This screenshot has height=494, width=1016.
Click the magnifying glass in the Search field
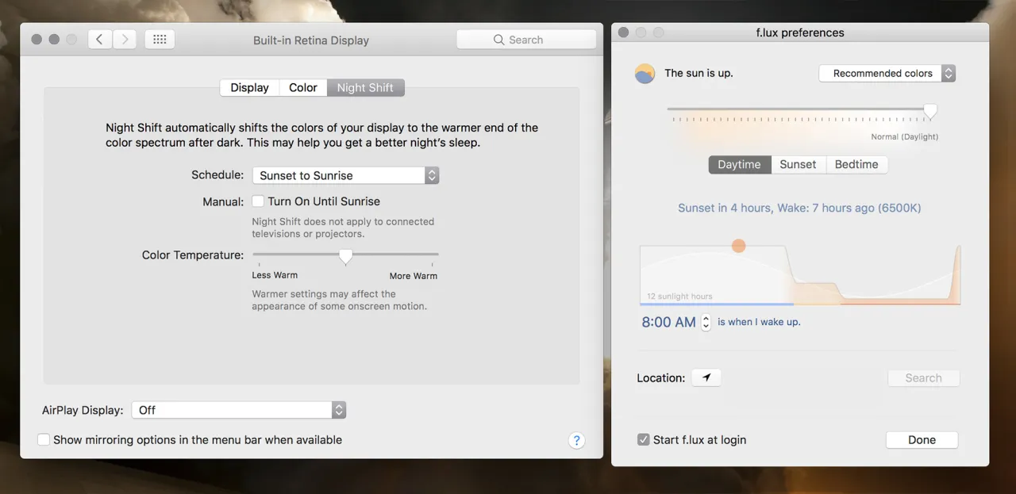[498, 40]
